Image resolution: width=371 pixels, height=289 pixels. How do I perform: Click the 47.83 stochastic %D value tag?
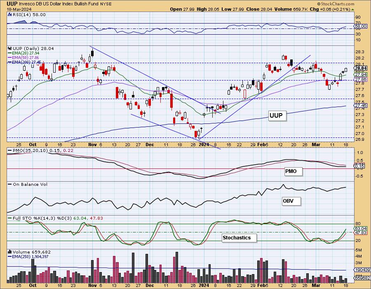pos(361,233)
